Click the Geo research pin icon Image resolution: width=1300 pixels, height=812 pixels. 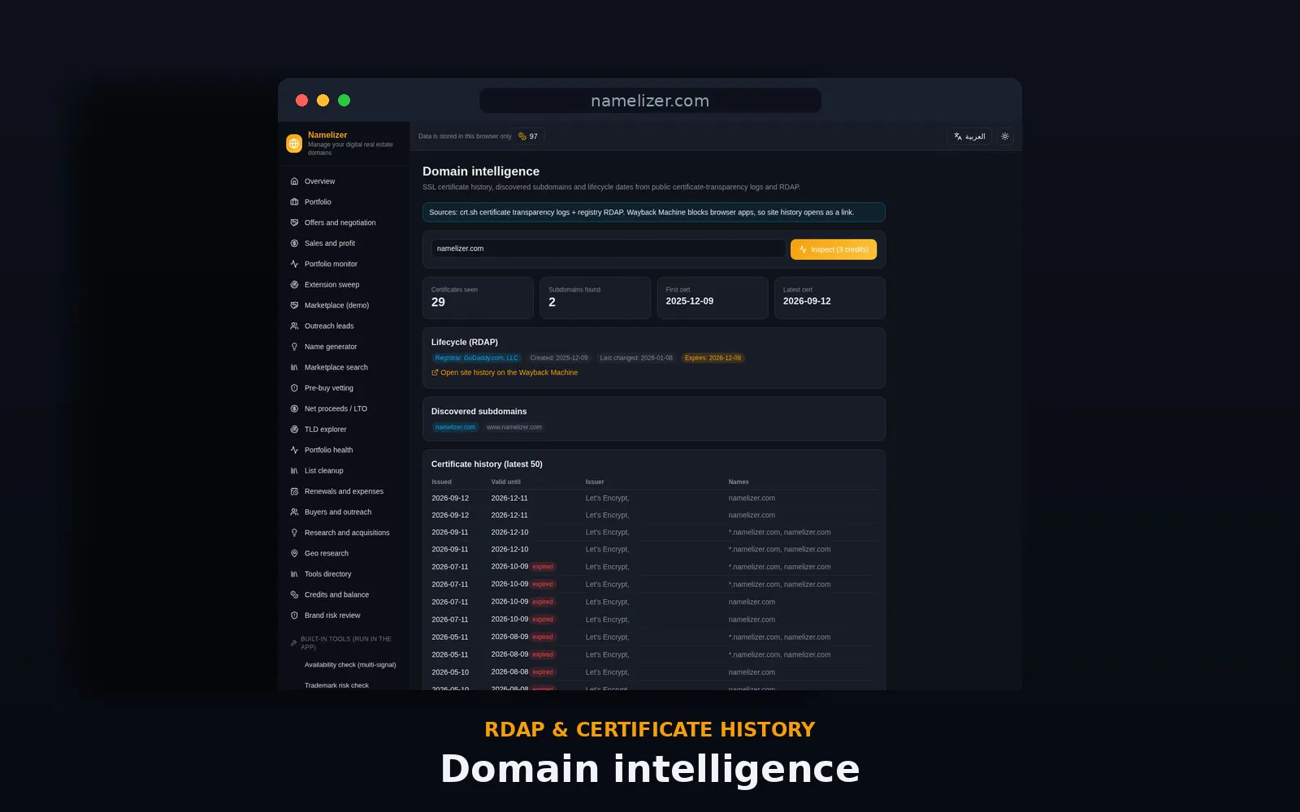pyautogui.click(x=294, y=554)
